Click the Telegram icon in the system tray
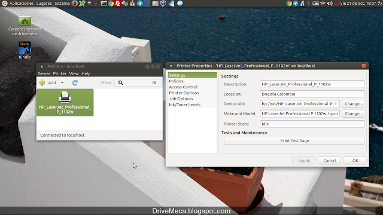Image resolution: width=383 pixels, height=215 pixels. (x=296, y=4)
